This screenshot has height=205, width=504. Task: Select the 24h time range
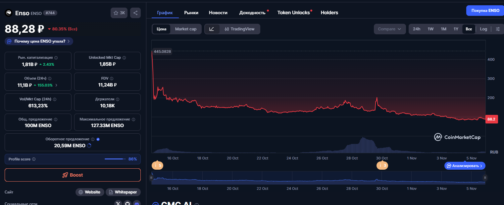pyautogui.click(x=416, y=29)
